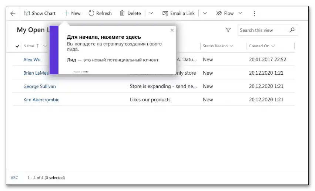The width and height of the screenshot is (315, 191).
Task: Expand the Flow dropdown chevron
Action: pos(240,13)
